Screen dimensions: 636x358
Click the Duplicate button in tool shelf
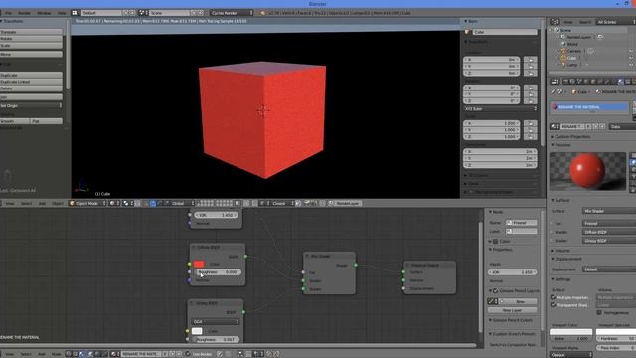point(31,76)
